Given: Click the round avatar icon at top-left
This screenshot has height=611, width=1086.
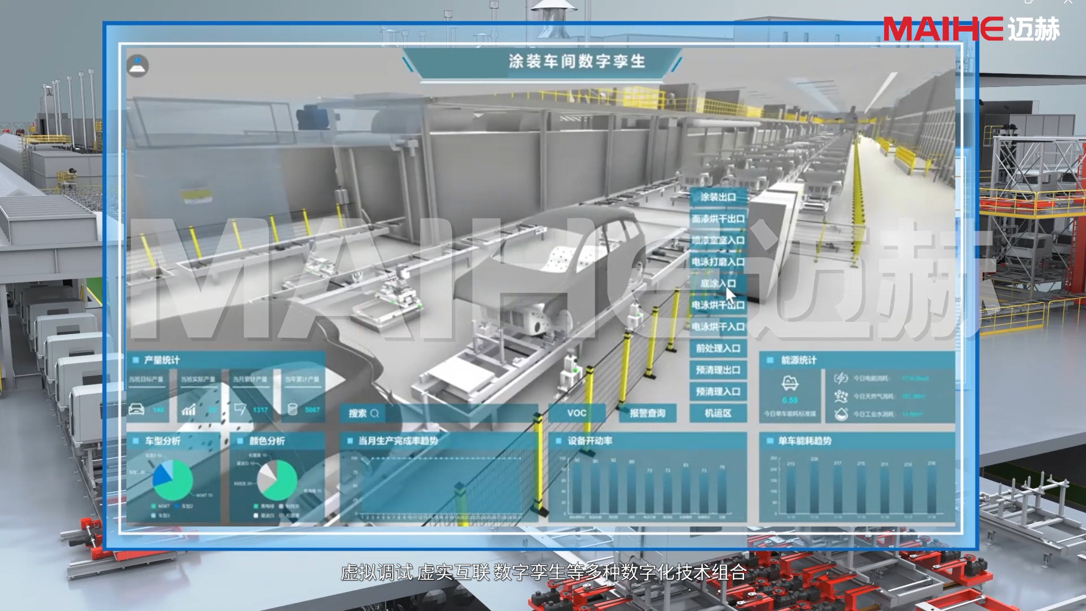Looking at the screenshot, I should 137,65.
